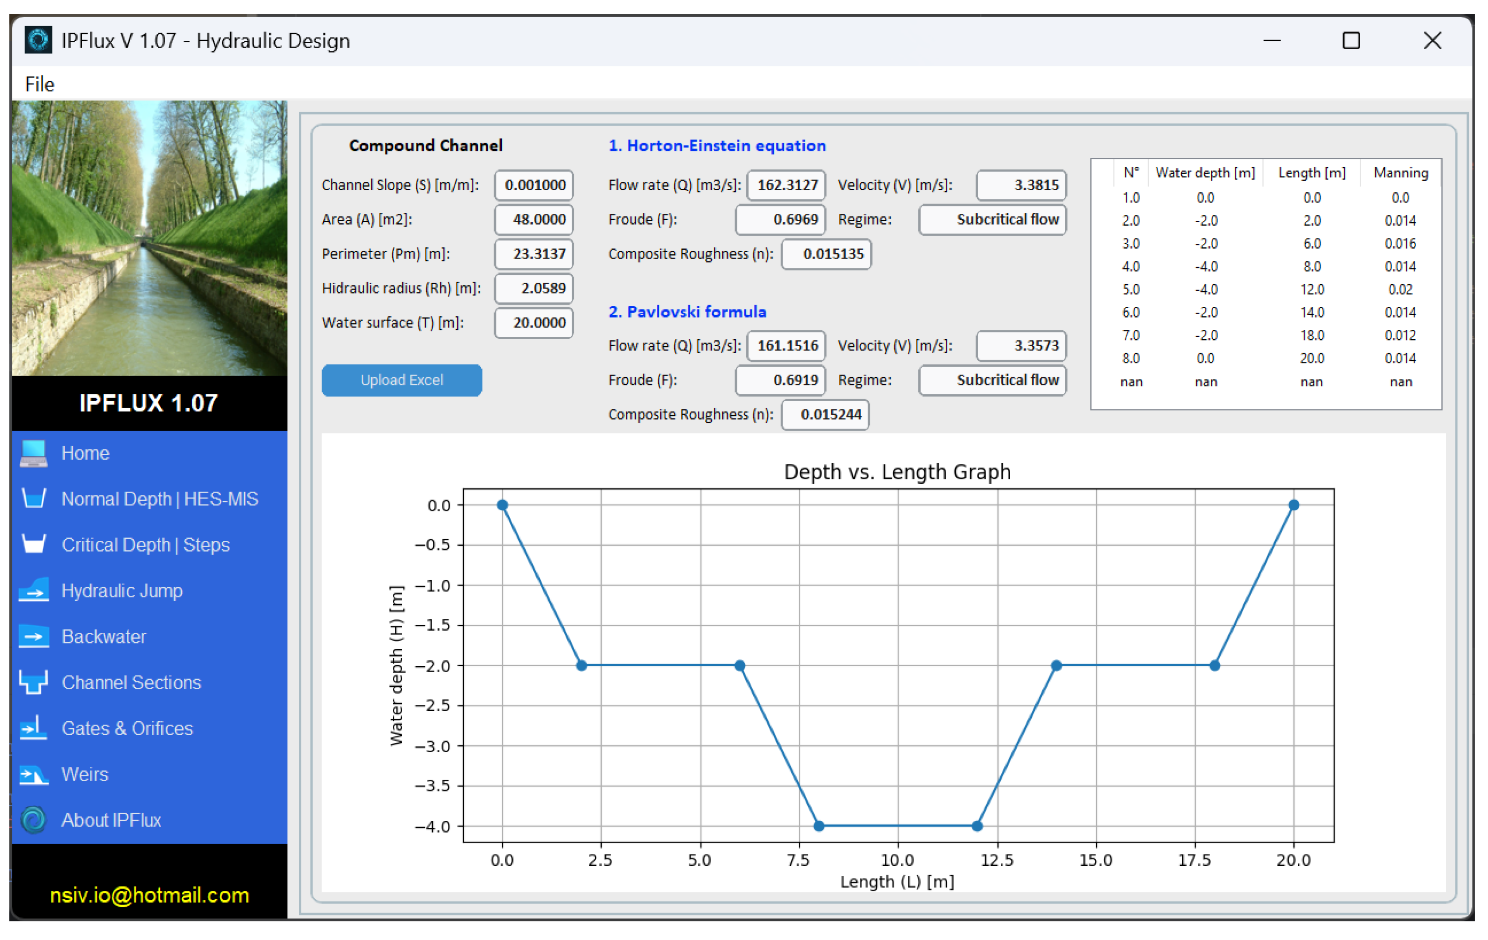Screen dimensions: 1488x940
Task: Open the File menu
Action: point(39,84)
